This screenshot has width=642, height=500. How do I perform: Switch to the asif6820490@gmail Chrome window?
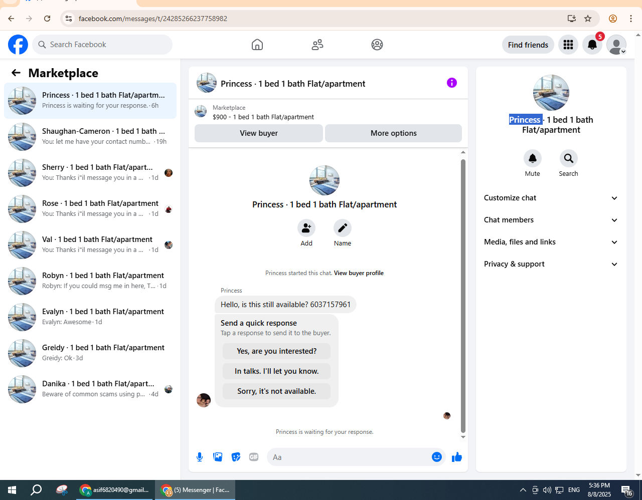pos(115,490)
